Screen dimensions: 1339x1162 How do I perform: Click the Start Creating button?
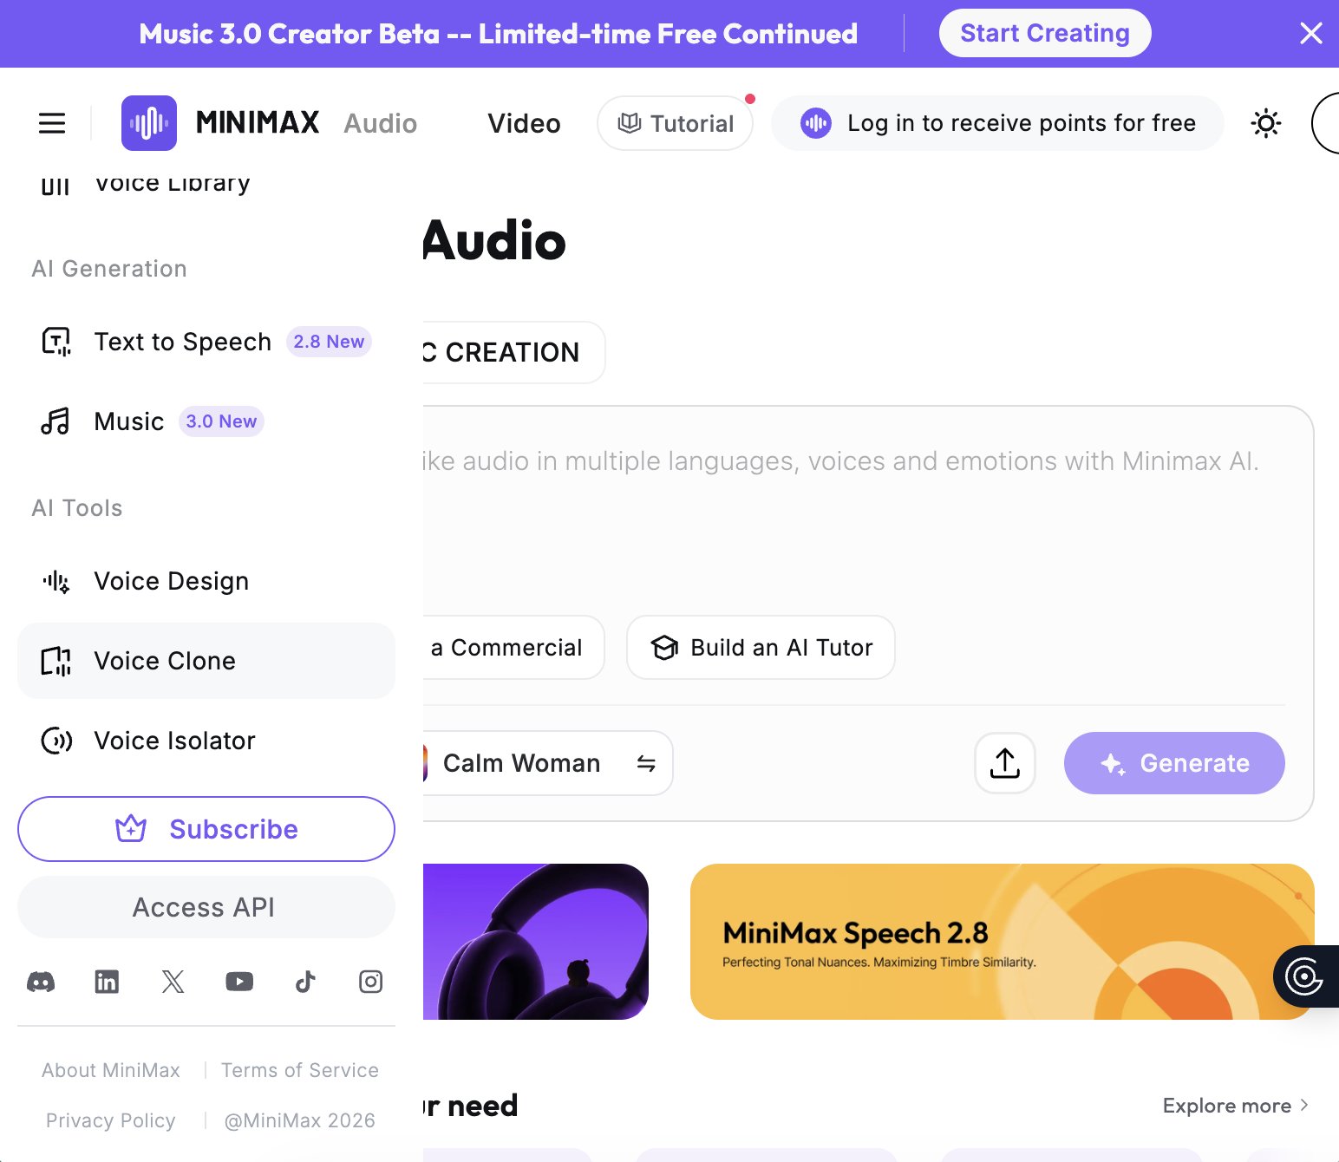coord(1045,33)
